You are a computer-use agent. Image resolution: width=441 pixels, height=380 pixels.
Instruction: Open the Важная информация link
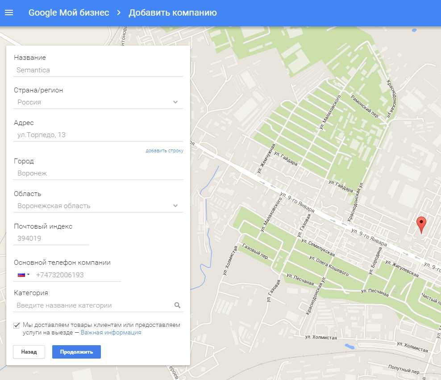pyautogui.click(x=111, y=333)
